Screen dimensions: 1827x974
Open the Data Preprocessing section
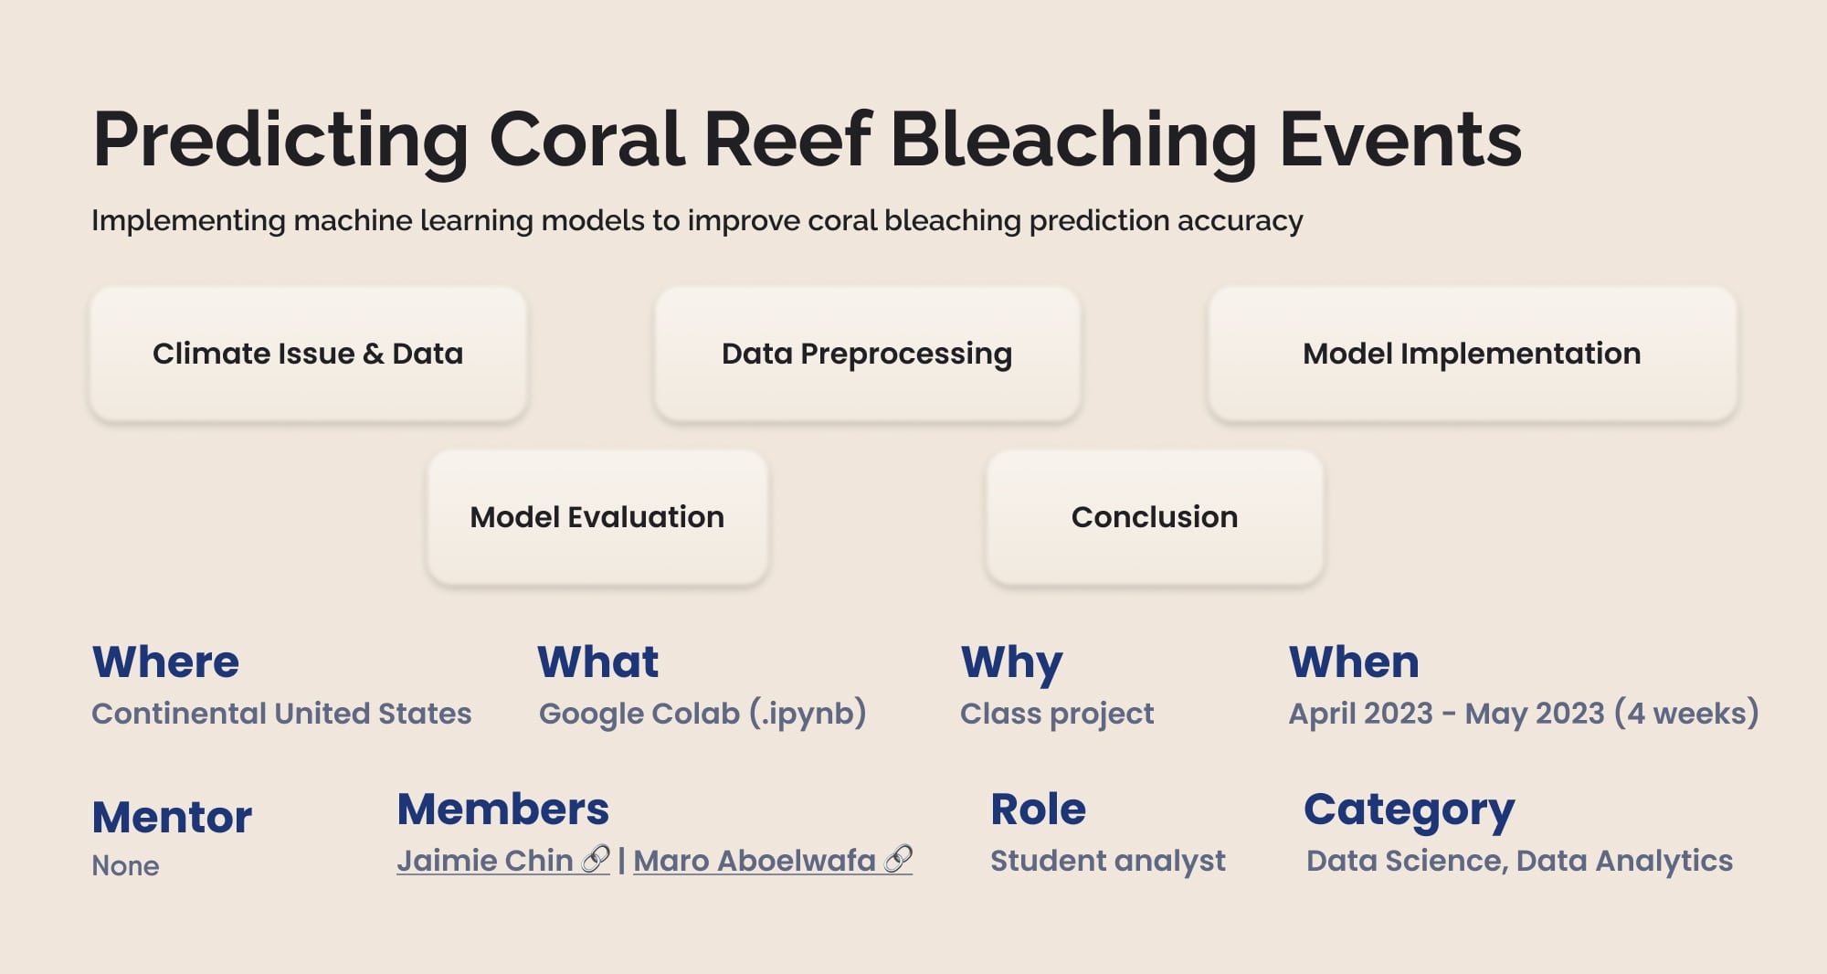click(x=867, y=354)
